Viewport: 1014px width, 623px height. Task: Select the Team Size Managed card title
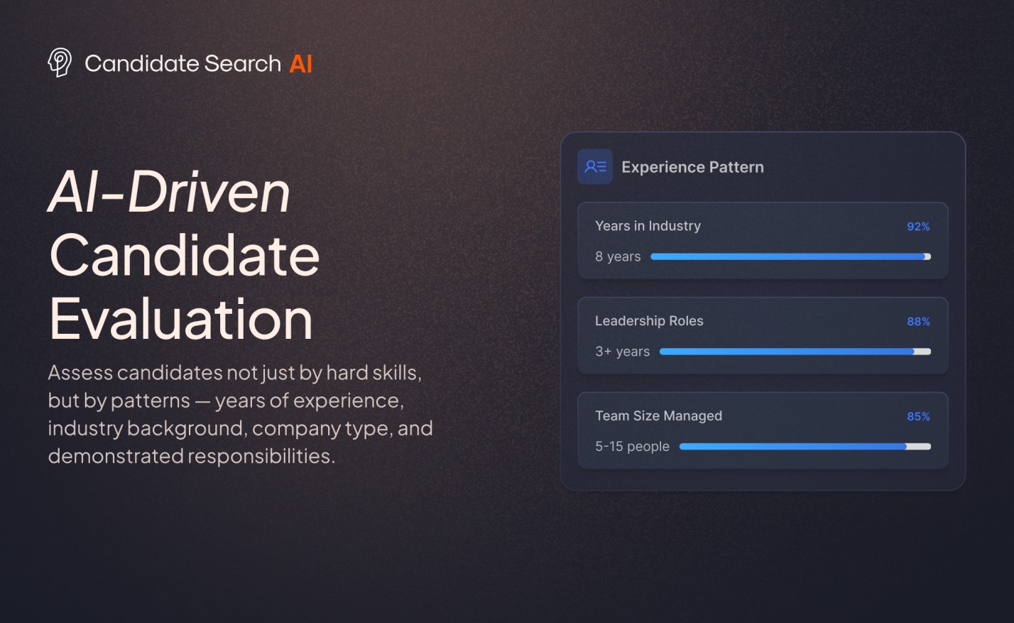pos(658,416)
